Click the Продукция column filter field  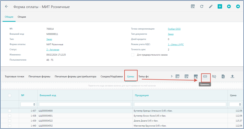point(180,104)
